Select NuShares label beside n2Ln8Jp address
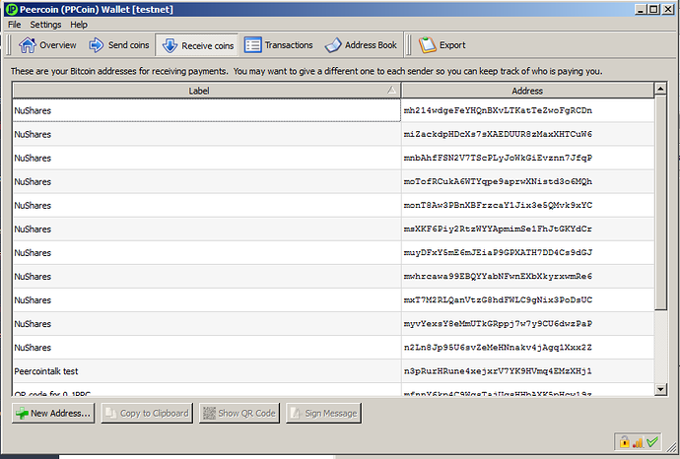680x459 pixels. click(33, 348)
